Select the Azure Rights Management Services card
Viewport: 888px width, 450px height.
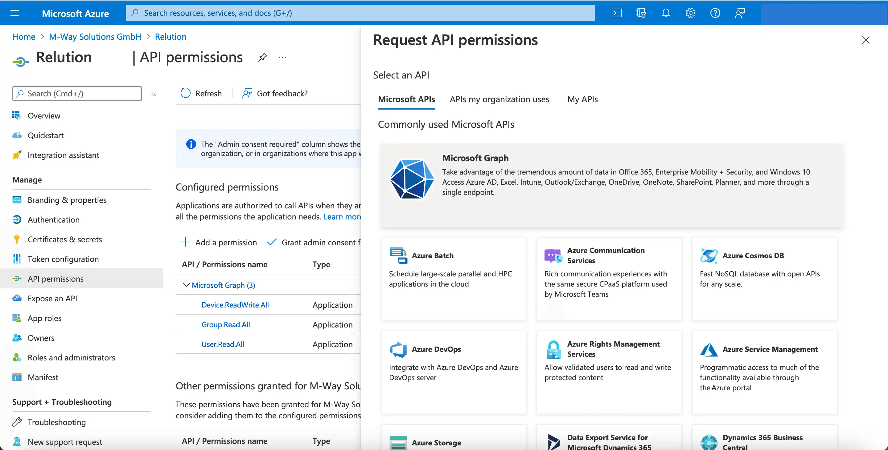(x=609, y=372)
